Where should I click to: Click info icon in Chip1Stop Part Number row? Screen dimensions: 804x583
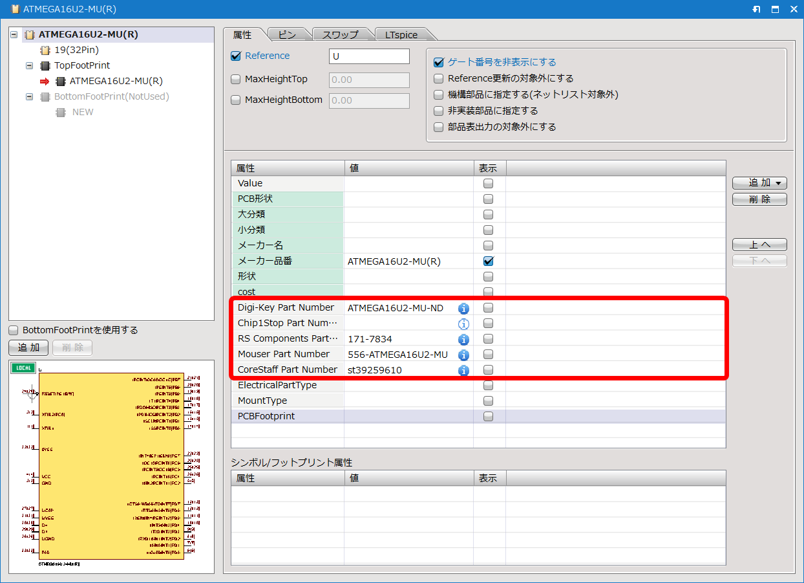click(463, 324)
